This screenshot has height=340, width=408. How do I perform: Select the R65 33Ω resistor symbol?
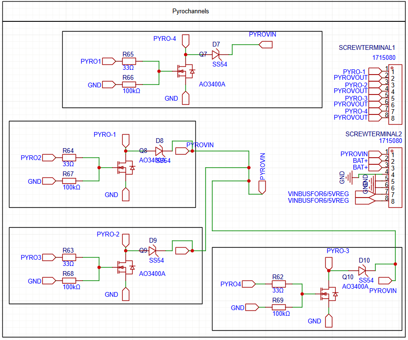click(129, 61)
